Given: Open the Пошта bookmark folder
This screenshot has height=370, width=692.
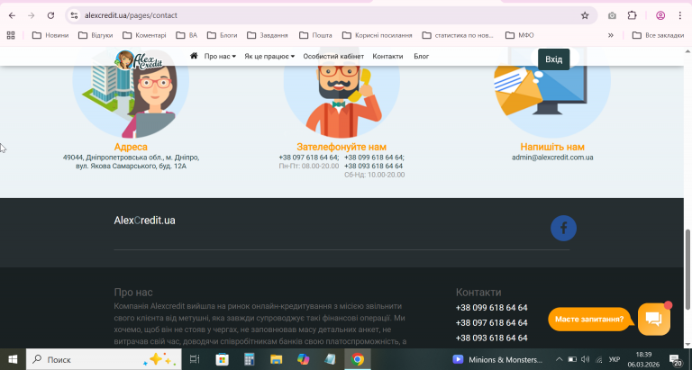Looking at the screenshot, I should [315, 35].
